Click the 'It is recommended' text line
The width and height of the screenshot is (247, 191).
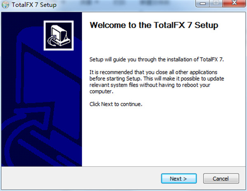(x=153, y=72)
